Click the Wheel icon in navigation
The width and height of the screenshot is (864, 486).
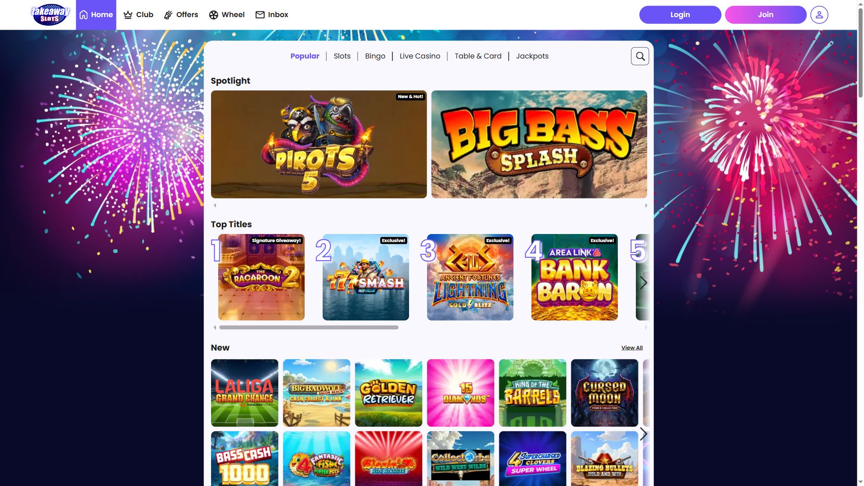[213, 15]
